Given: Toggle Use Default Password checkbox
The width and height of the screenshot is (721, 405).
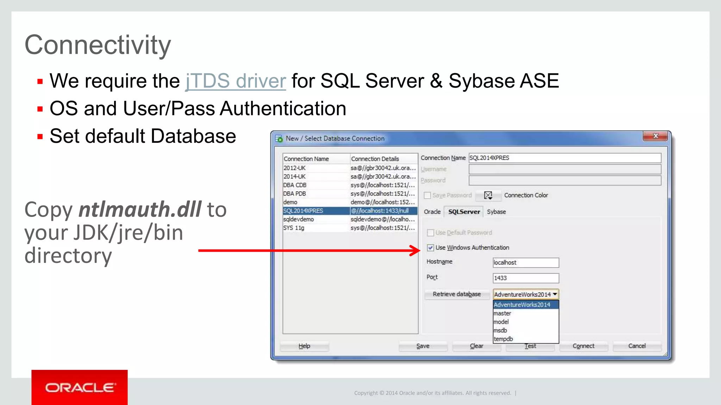Looking at the screenshot, I should 430,233.
